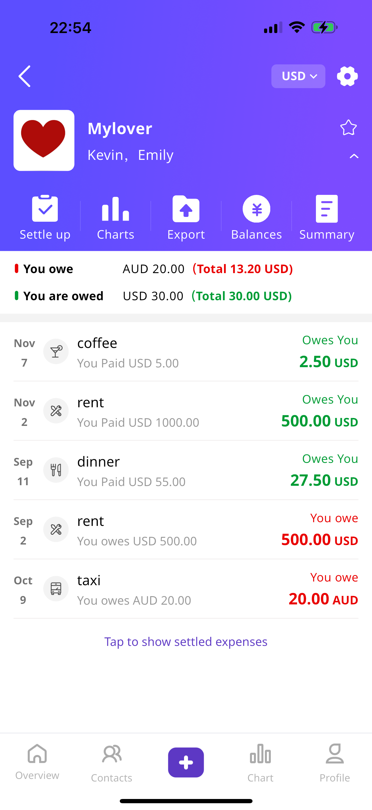Open the dinner expense entry
Image resolution: width=372 pixels, height=810 pixels.
click(186, 471)
